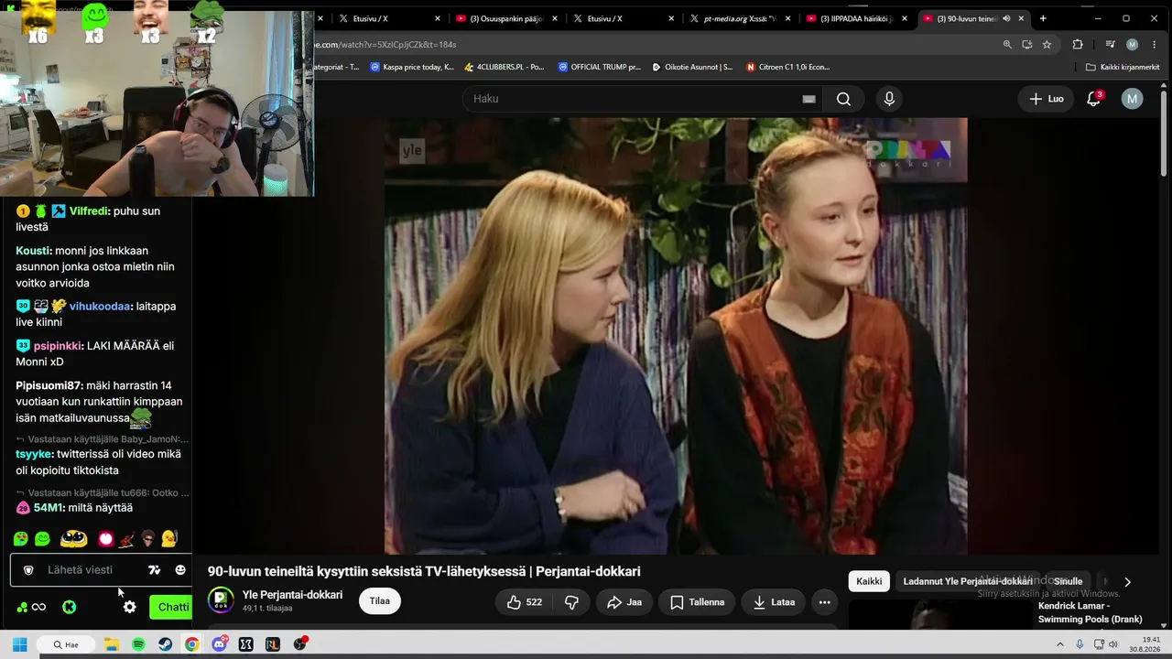This screenshot has width=1172, height=659.
Task: Select the Kaikki filter chip
Action: (x=869, y=581)
